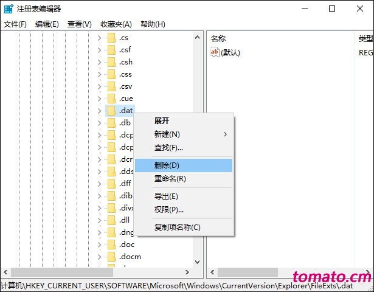Select the .docm tree label
Image resolution: width=374 pixels, height=292 pixels.
(130, 257)
